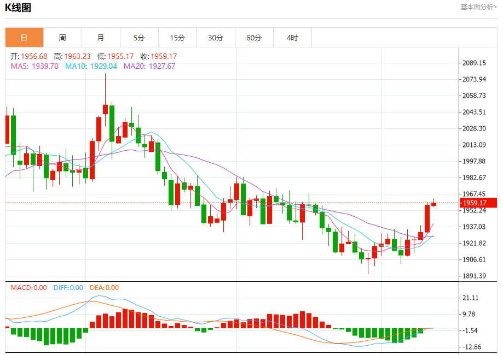Click the 21.11 MACD axis label
The width and height of the screenshot is (503, 355).
pyautogui.click(x=471, y=298)
